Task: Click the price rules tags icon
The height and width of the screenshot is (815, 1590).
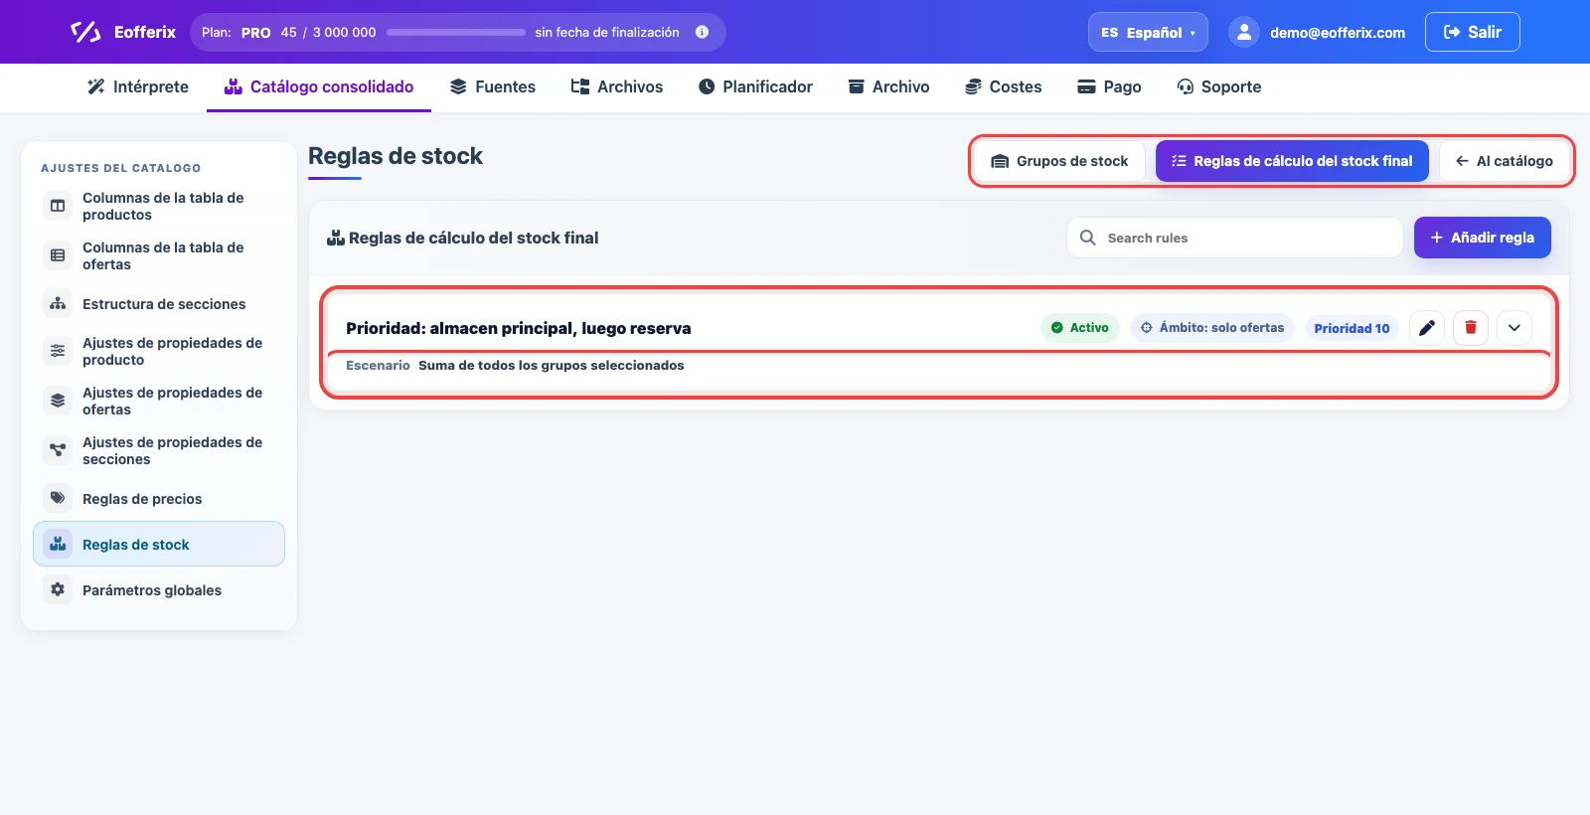Action: click(58, 498)
